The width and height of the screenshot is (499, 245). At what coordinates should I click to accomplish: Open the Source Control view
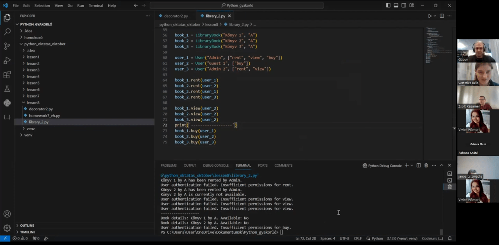point(7,46)
